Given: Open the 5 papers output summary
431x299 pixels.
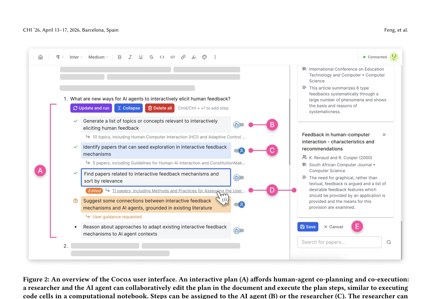Looking at the screenshot, I should coord(169,163).
